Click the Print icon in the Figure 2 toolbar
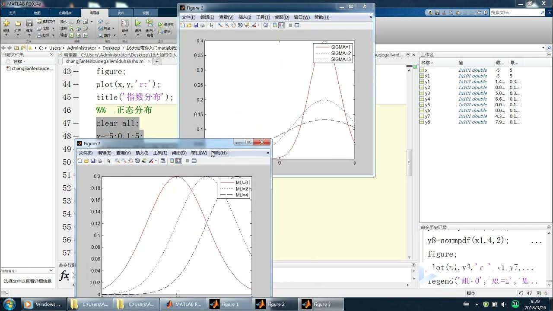The width and height of the screenshot is (553, 311). [x=202, y=25]
